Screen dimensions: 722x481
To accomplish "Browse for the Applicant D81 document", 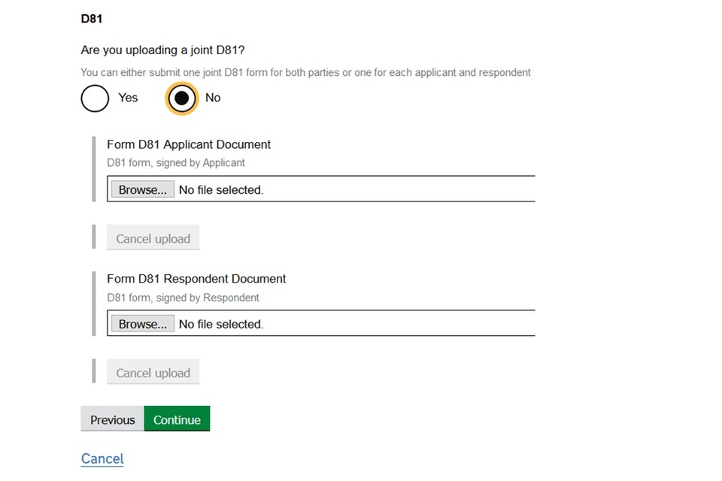I will tap(142, 190).
